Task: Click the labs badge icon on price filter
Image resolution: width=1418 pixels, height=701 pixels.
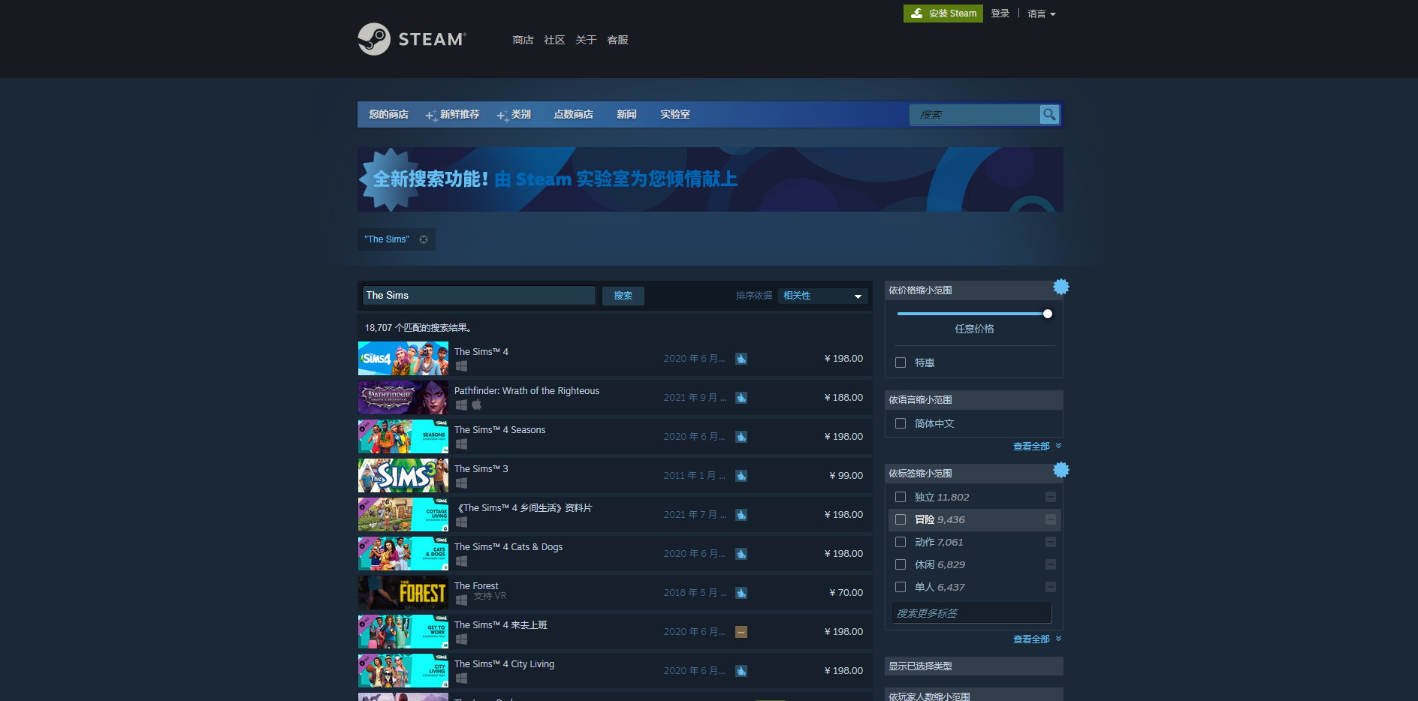Action: (1060, 287)
